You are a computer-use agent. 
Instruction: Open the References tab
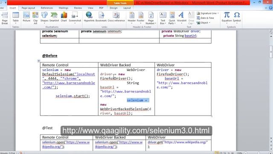(x=46, y=8)
